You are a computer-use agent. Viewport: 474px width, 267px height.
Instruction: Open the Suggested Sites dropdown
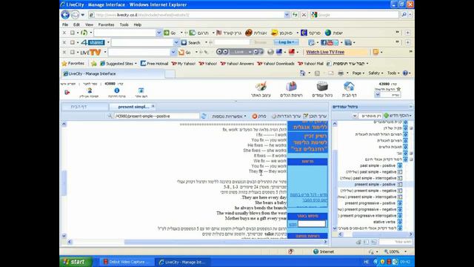118,64
